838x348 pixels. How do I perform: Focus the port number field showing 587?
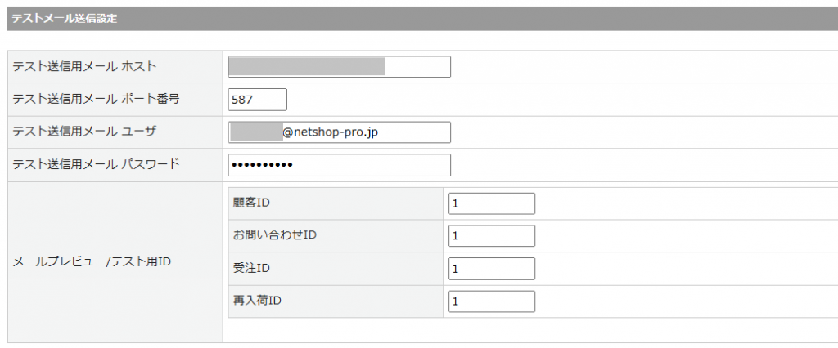click(x=257, y=100)
